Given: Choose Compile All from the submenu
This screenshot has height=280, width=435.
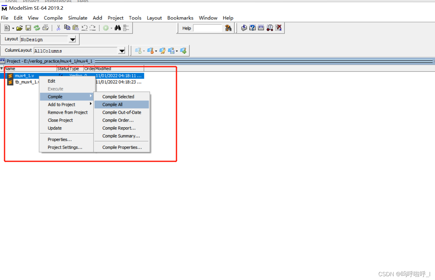Looking at the screenshot, I should point(122,104).
